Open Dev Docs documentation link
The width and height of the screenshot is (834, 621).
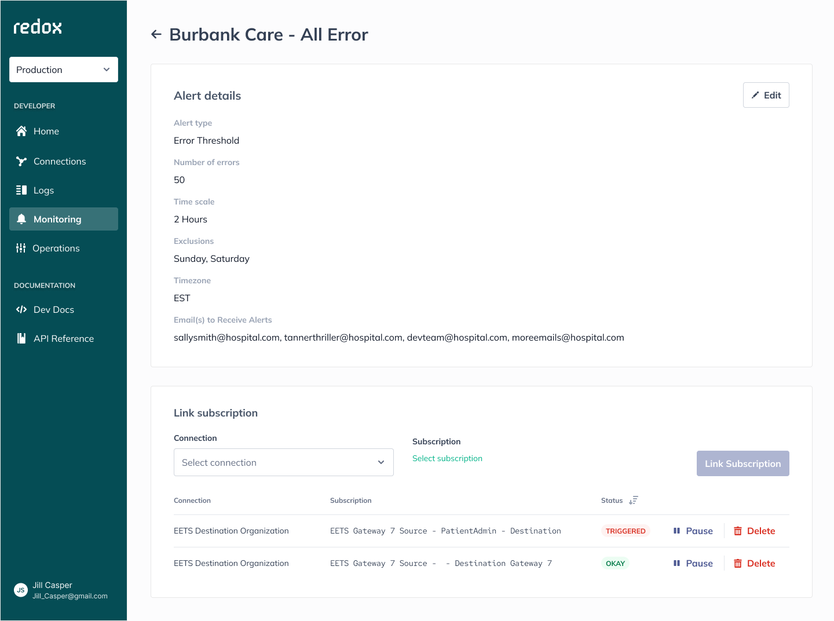(x=64, y=309)
